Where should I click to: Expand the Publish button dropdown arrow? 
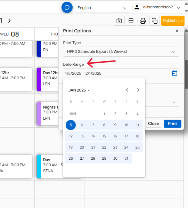[x=182, y=21]
